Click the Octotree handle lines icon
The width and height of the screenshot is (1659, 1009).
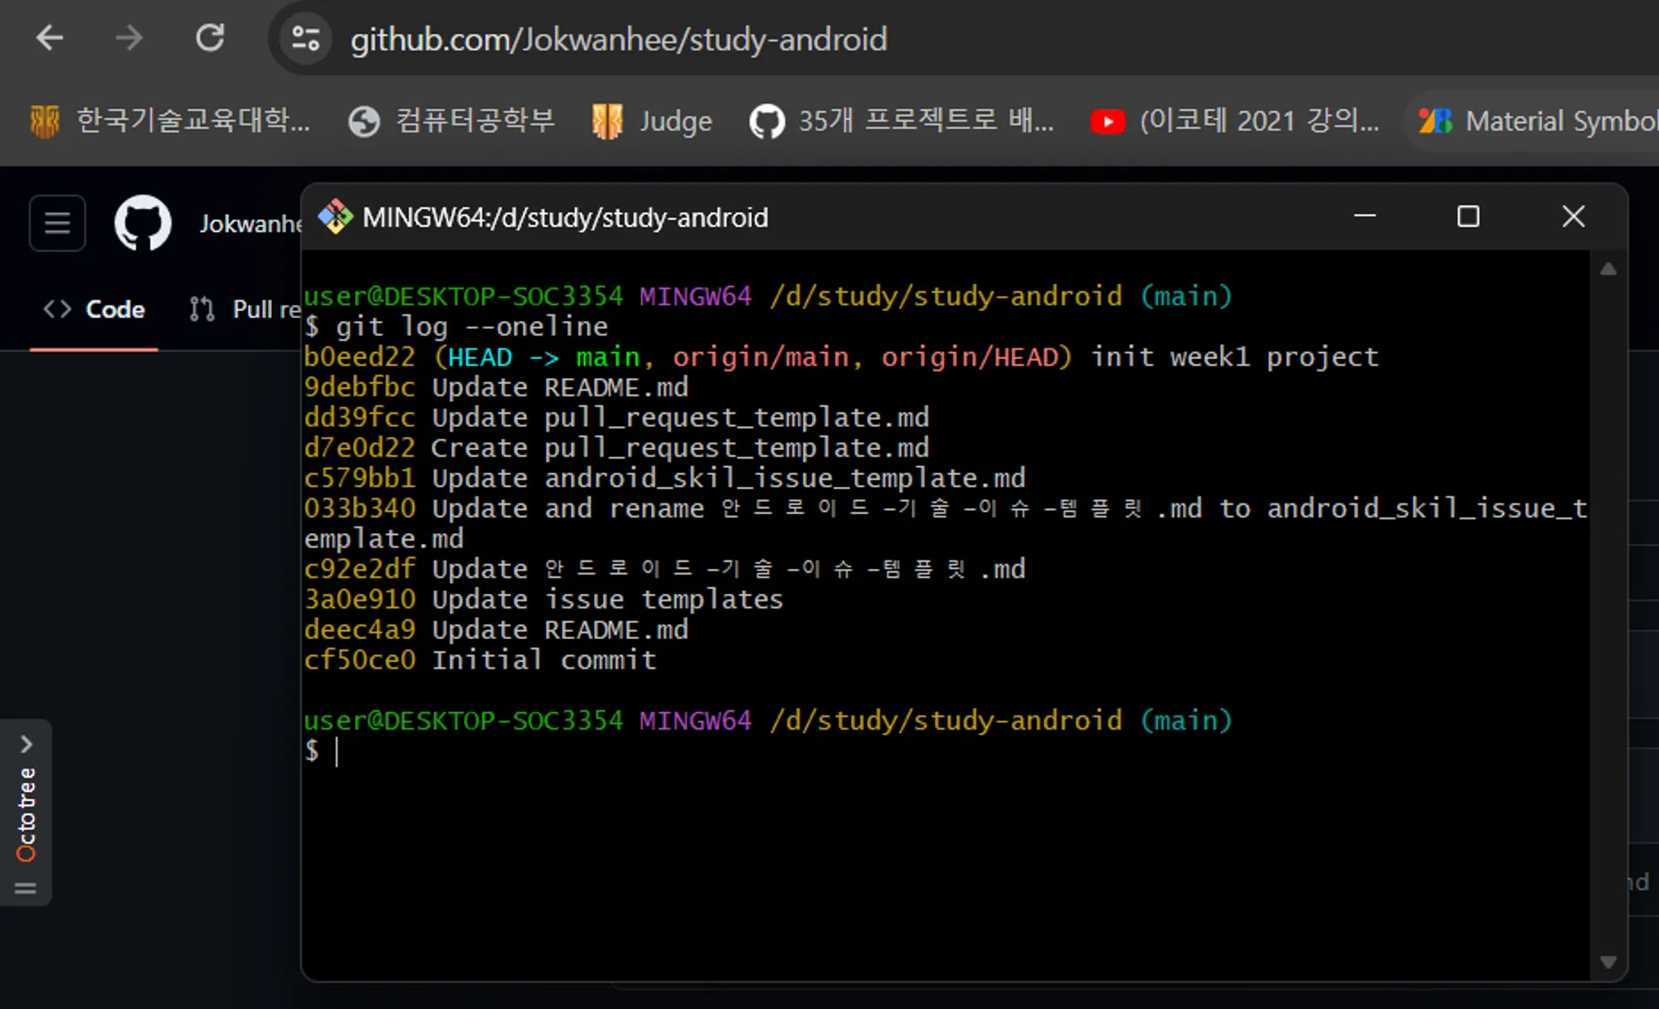click(26, 888)
